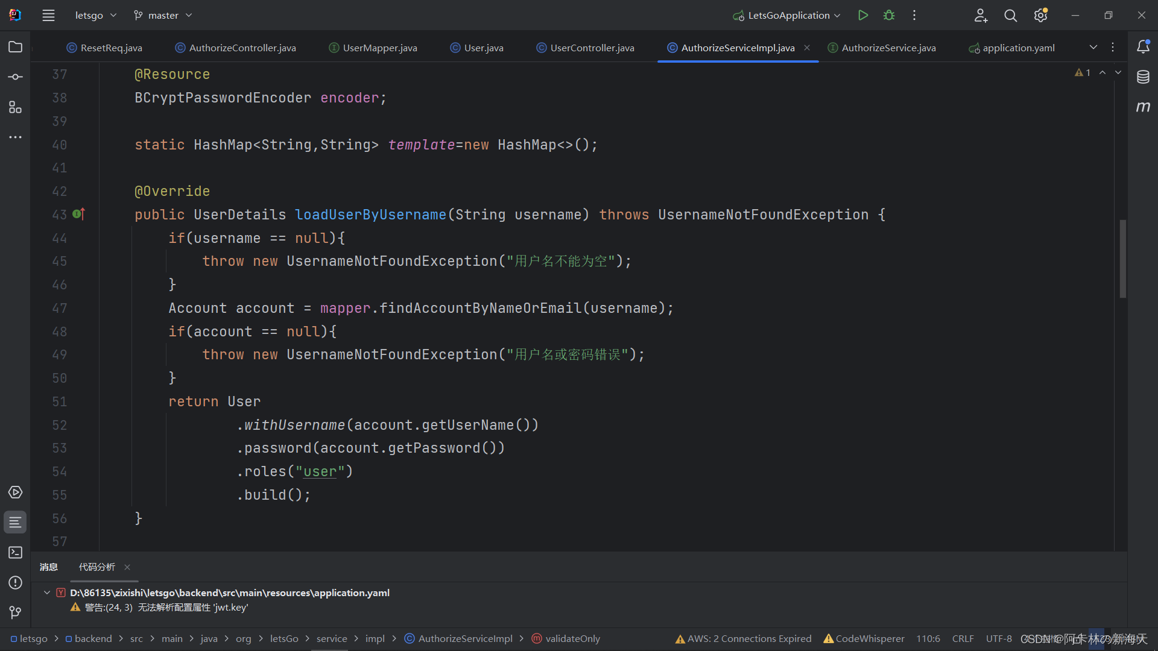The width and height of the screenshot is (1158, 651).
Task: Open the Database tool window
Action: 1143,77
